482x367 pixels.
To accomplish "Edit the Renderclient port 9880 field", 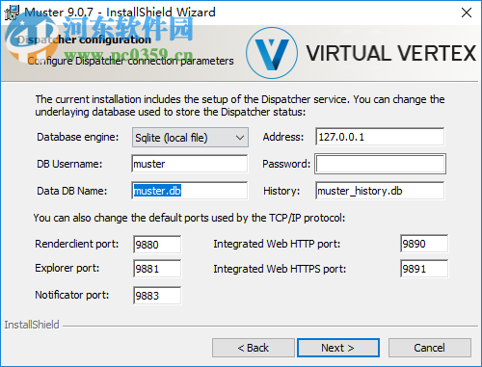I will click(157, 245).
